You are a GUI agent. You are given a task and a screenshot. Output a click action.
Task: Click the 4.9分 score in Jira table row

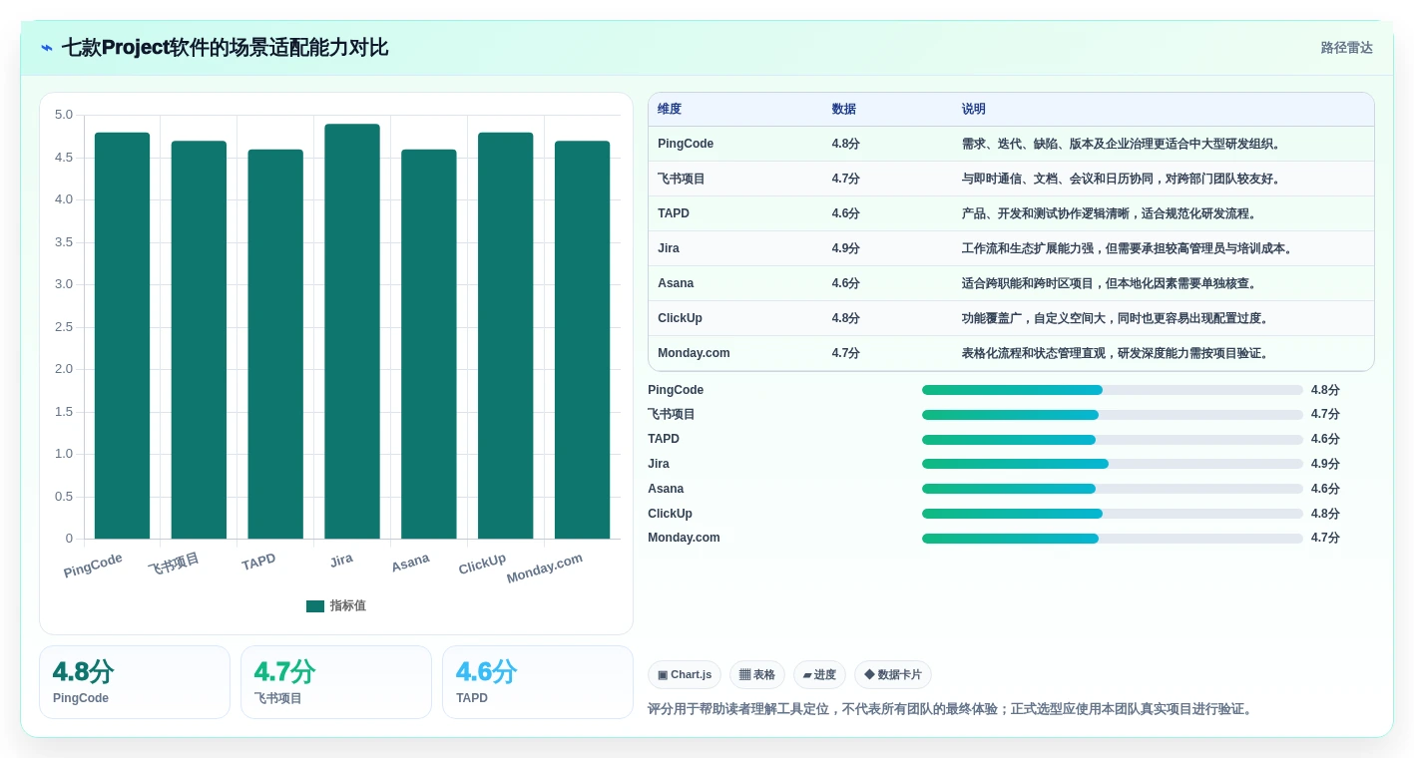[x=845, y=248]
